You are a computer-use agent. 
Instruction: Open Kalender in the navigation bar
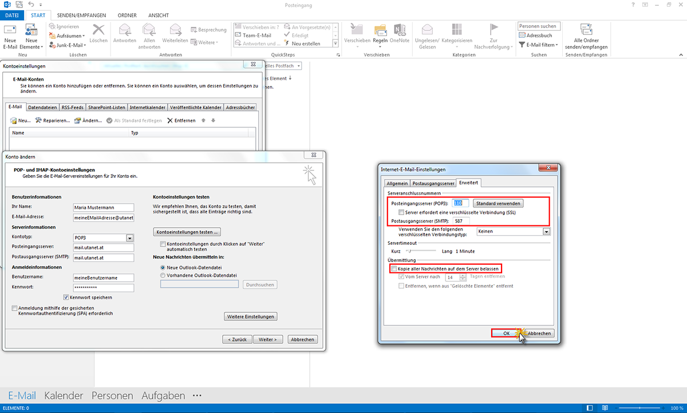coord(64,395)
